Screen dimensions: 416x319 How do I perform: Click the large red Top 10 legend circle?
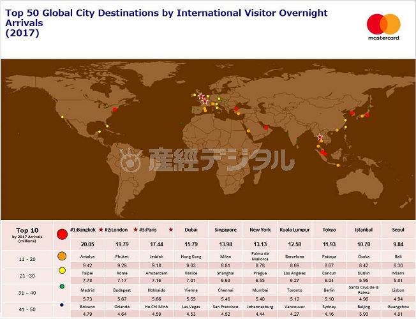coord(62,235)
